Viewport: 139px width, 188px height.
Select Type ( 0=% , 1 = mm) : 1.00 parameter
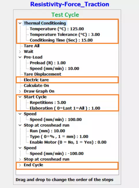click(59, 137)
